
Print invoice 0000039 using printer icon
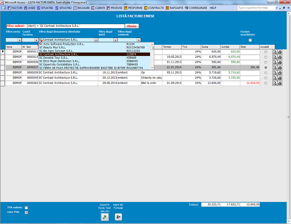(280, 73)
